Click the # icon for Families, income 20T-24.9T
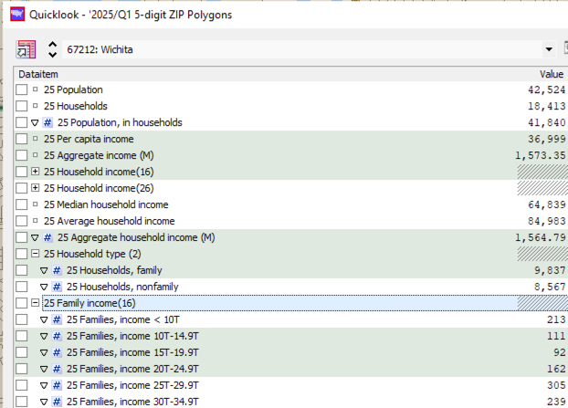 pos(57,369)
